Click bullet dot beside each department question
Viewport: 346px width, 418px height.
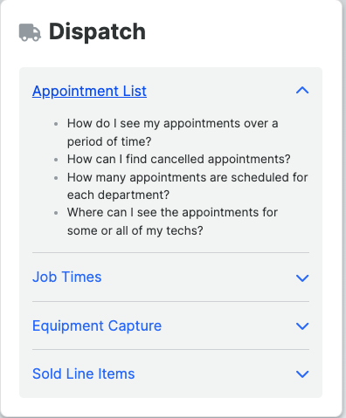coord(56,178)
